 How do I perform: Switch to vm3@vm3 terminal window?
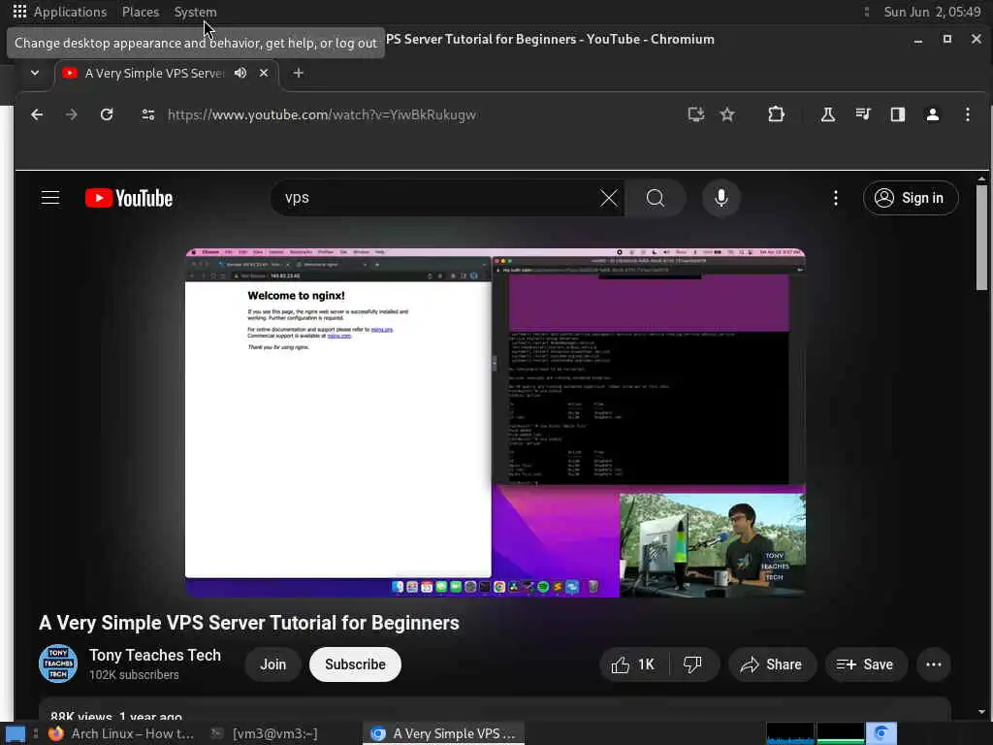(265, 733)
